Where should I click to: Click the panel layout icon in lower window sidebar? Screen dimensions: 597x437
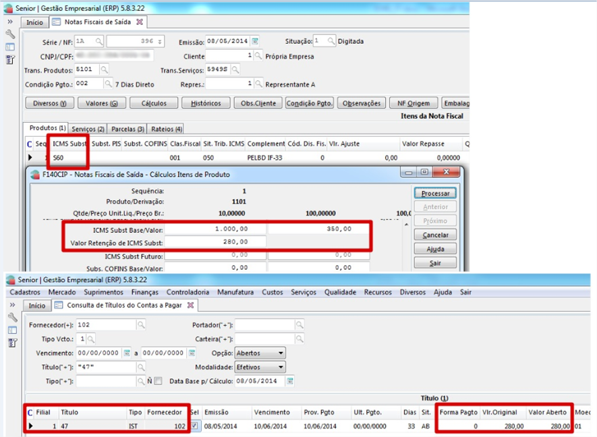pos(13,330)
